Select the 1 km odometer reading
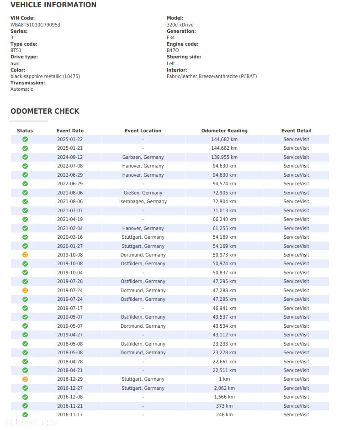 [x=224, y=379]
